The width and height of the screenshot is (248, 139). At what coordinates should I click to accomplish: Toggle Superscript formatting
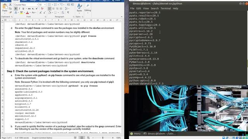37,8
